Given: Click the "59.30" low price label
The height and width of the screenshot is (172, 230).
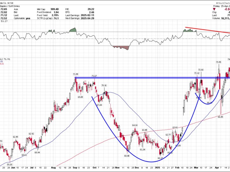Looking at the screenshot, I should click(x=9, y=165).
